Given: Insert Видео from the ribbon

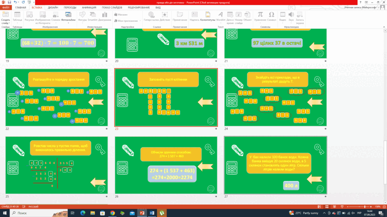Looking at the screenshot, I should click(x=282, y=17).
